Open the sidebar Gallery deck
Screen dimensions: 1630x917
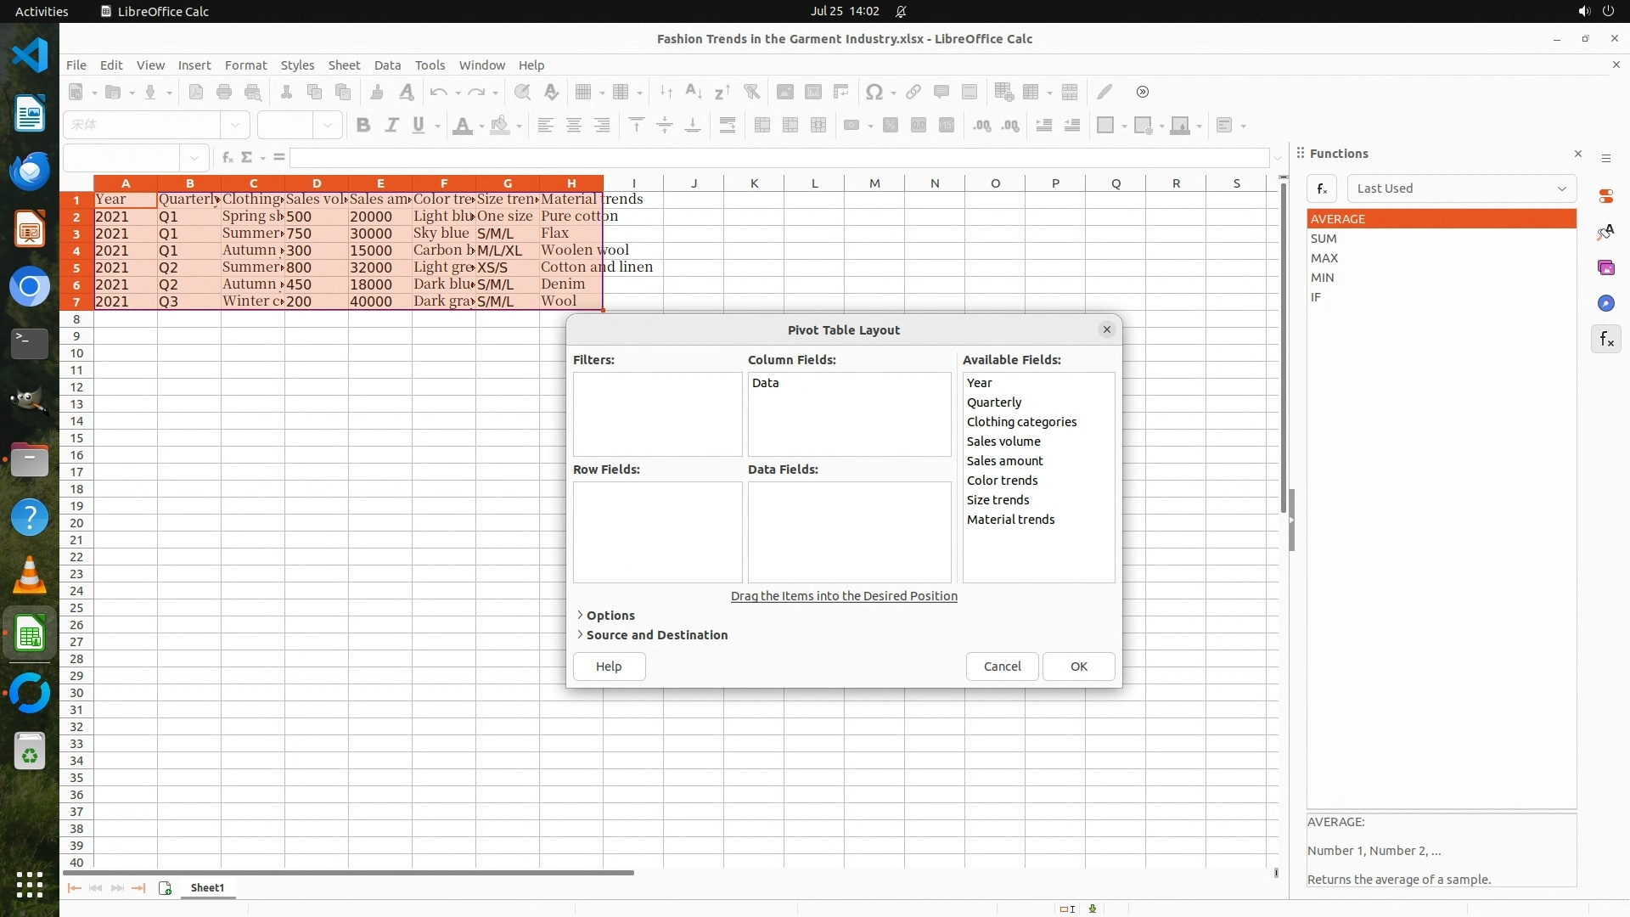tap(1605, 267)
